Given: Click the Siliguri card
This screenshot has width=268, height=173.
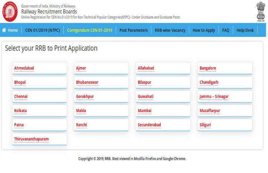Looking at the screenshot, I should point(225,125).
